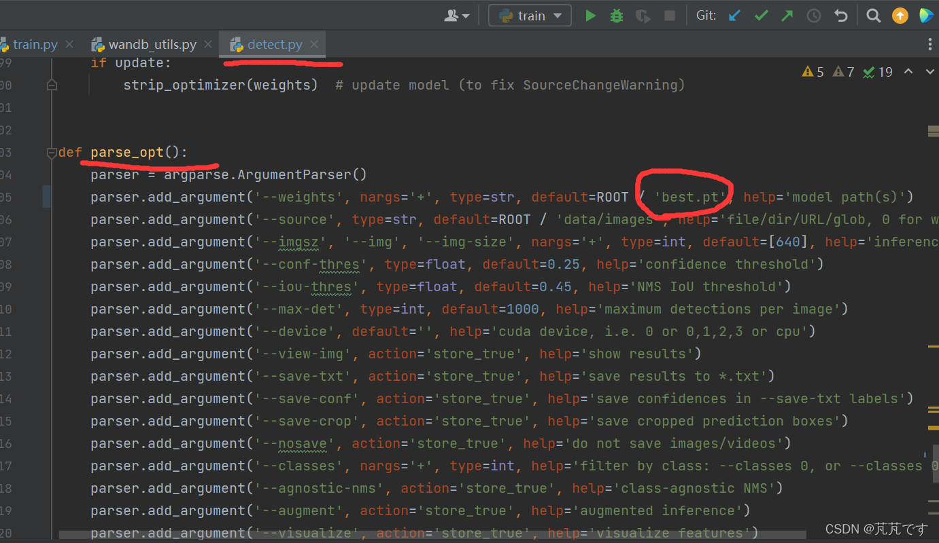Update project with the blue Git arrow
The height and width of the screenshot is (543, 939).
[x=734, y=16]
